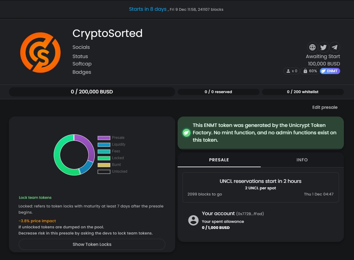Click the 0 / 200 whitelist progress bar

point(303,92)
